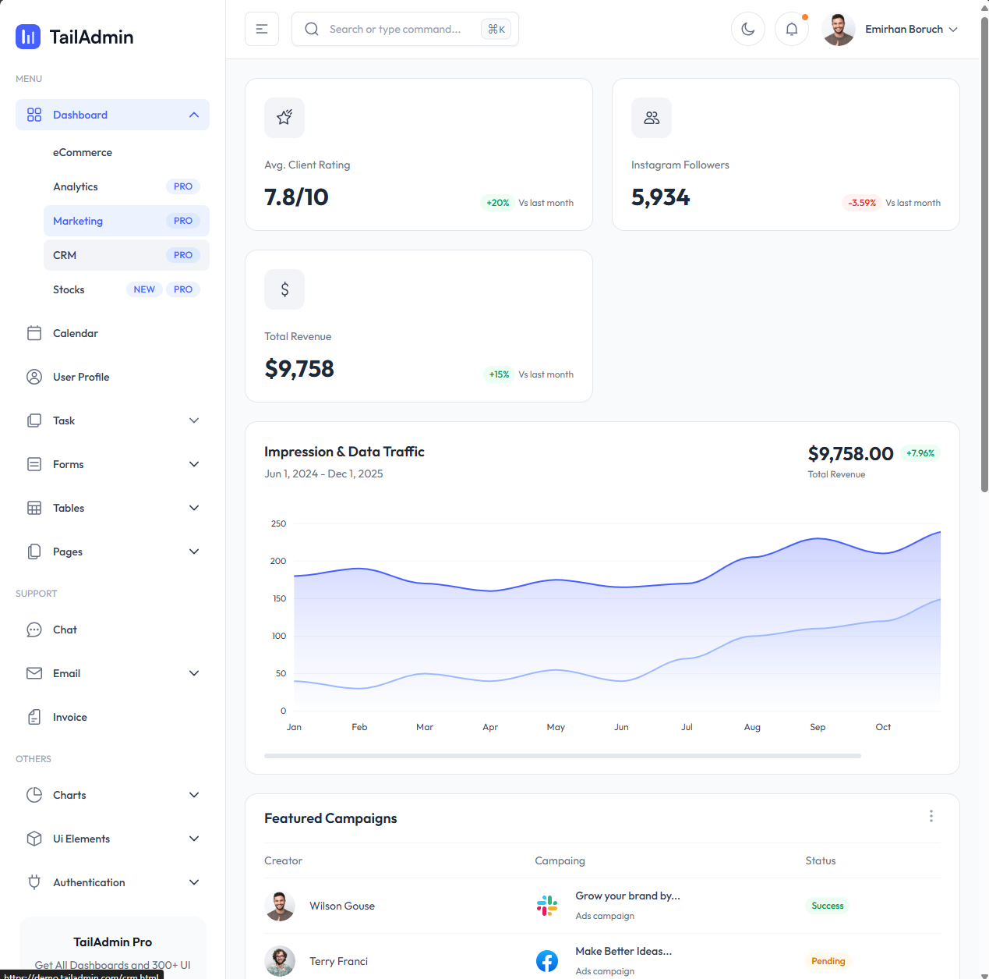
Task: Click the Invoice document icon
Action: pos(34,717)
